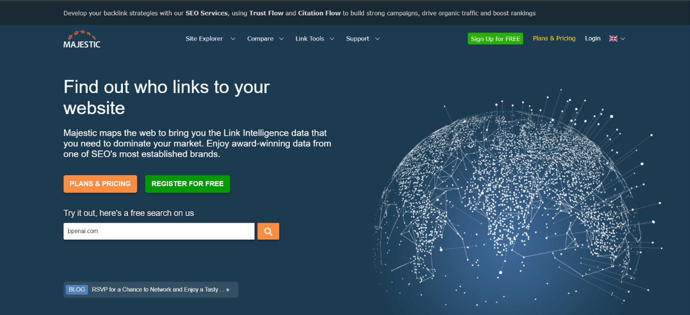Expand the Compare chevron

click(281, 39)
